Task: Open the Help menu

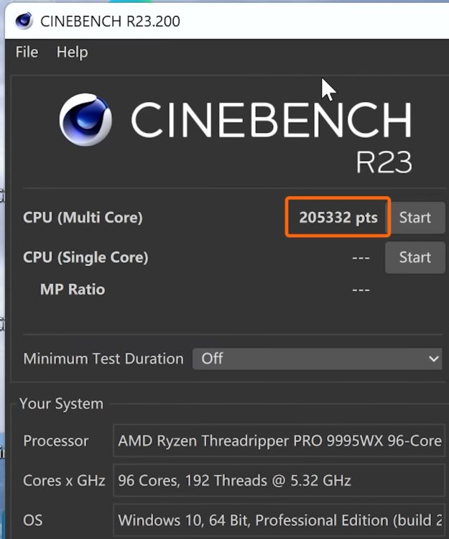Action: (72, 52)
